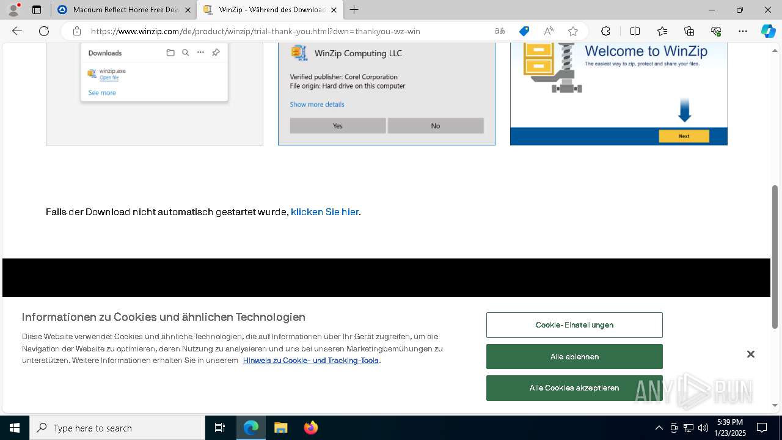The height and width of the screenshot is (440, 782).
Task: Open the Favorites list icon
Action: tap(662, 31)
